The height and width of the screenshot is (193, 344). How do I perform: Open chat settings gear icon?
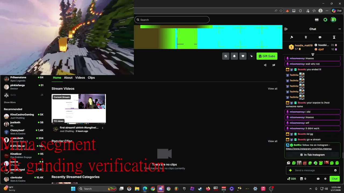click(x=325, y=179)
